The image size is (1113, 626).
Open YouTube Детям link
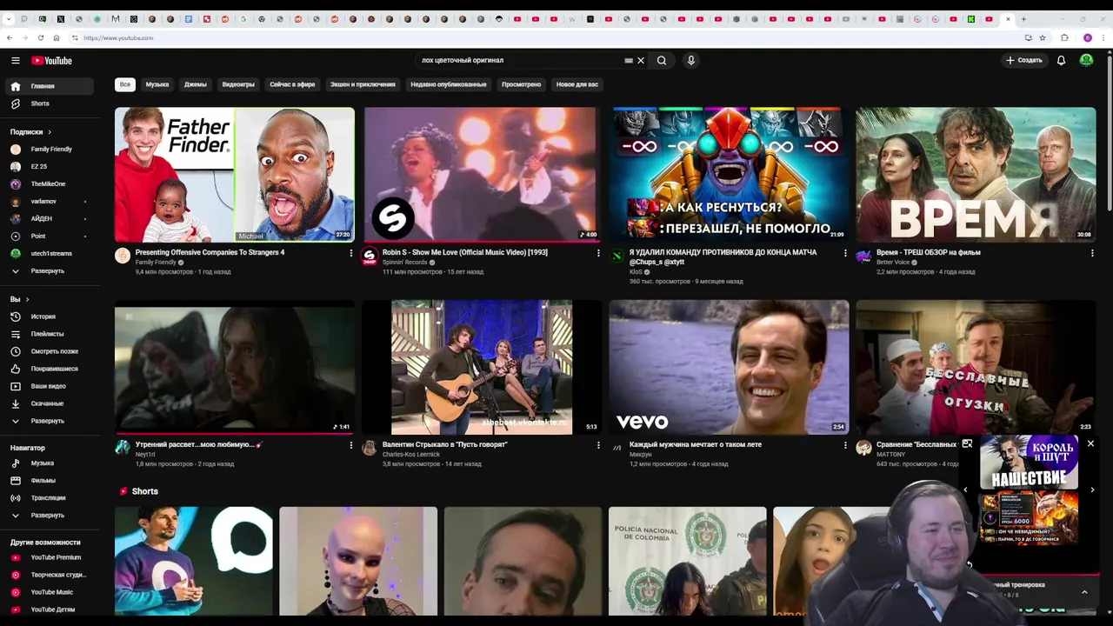50,609
